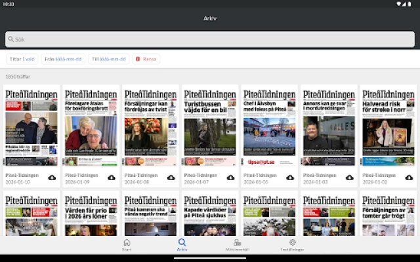Image resolution: width=420 pixels, height=262 pixels.
Task: Select the Arkiv tab in bottom navigation
Action: click(x=182, y=244)
